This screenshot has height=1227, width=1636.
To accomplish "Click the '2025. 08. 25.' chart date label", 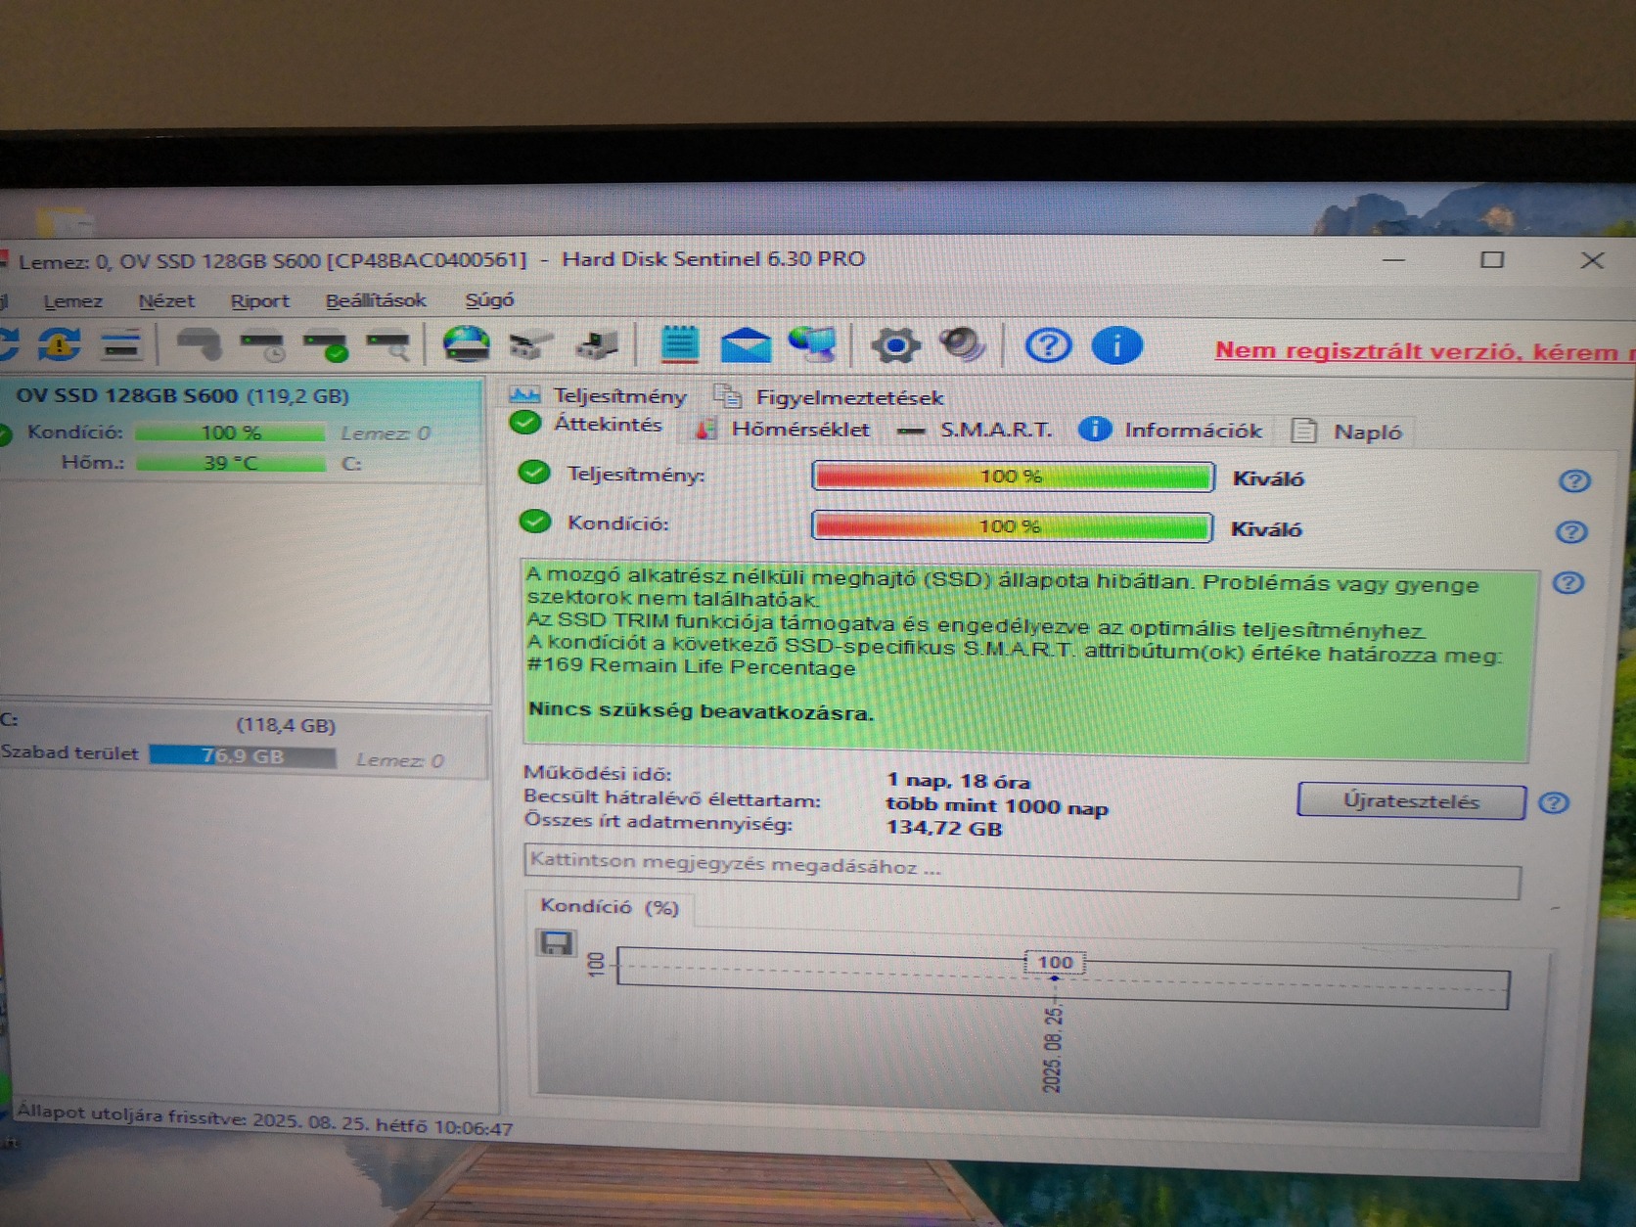I will 1053,1049.
